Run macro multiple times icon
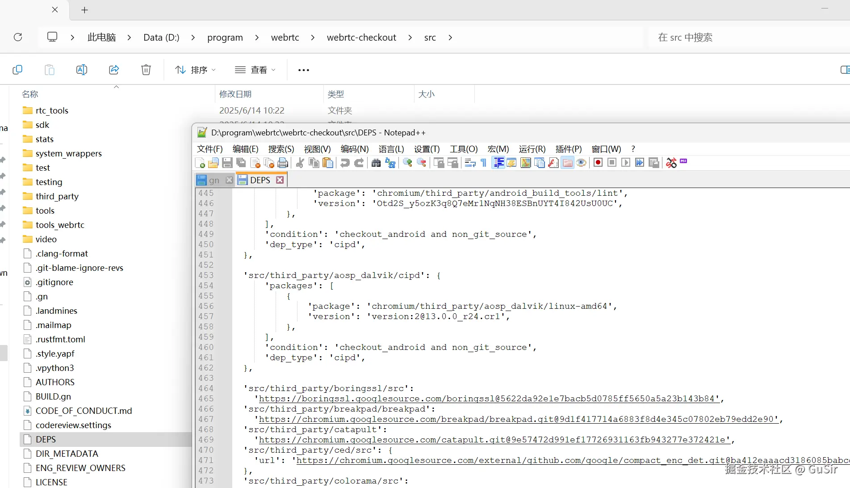 [640, 163]
